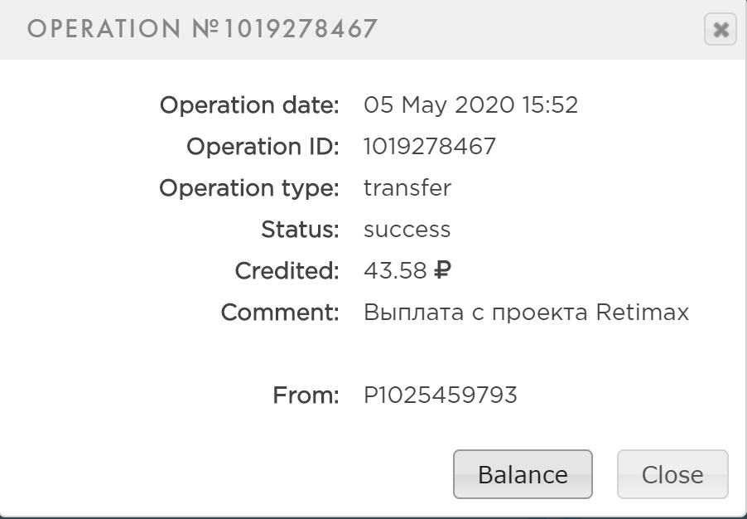This screenshot has width=747, height=519.
Task: Click the word Retimax in the comment
Action: [x=643, y=313]
